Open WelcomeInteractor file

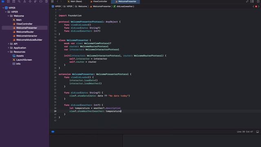tap(27, 36)
